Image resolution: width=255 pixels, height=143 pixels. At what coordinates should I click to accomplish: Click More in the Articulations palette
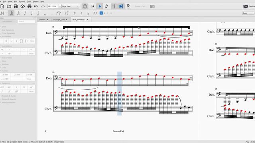pos(31,54)
